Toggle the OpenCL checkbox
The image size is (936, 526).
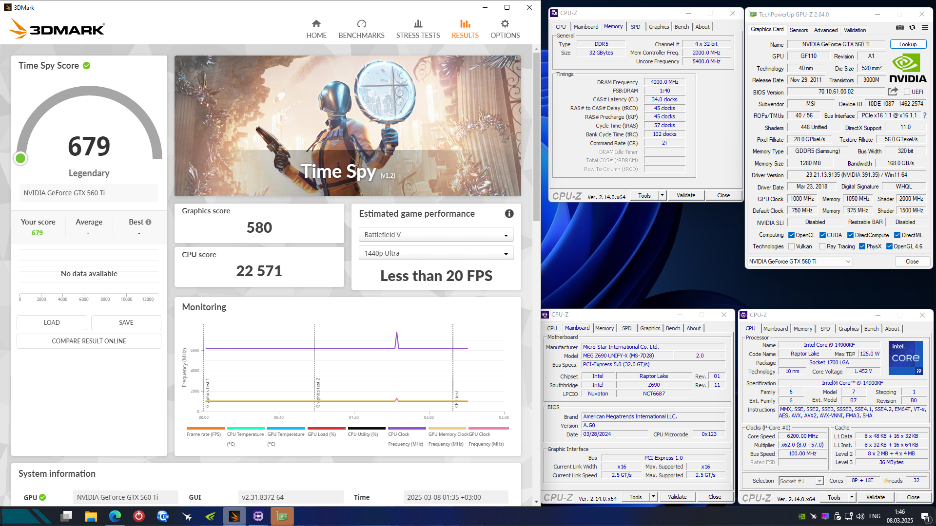[x=792, y=235]
